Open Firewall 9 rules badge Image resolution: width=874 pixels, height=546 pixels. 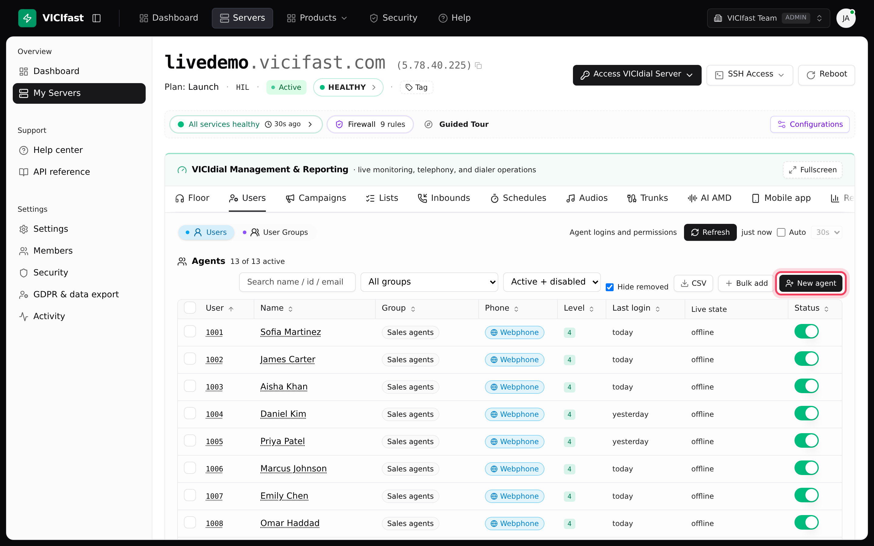click(x=370, y=124)
